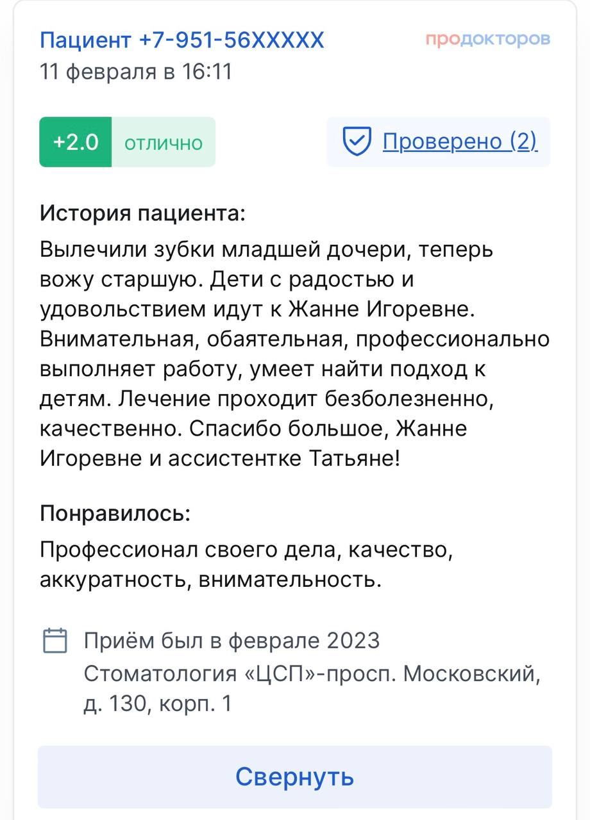This screenshot has width=590, height=820.
Task: Click 'Приём был в феврале 2023' text
Action: pyautogui.click(x=232, y=641)
